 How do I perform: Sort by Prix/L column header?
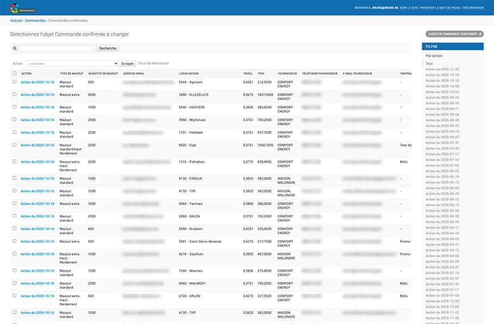tap(248, 73)
